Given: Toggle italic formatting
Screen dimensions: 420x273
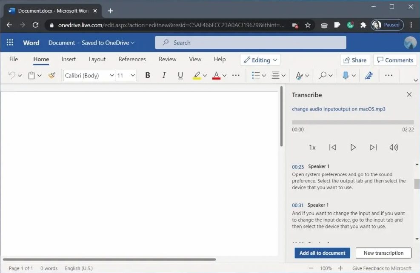Looking at the screenshot, I should click(x=164, y=75).
